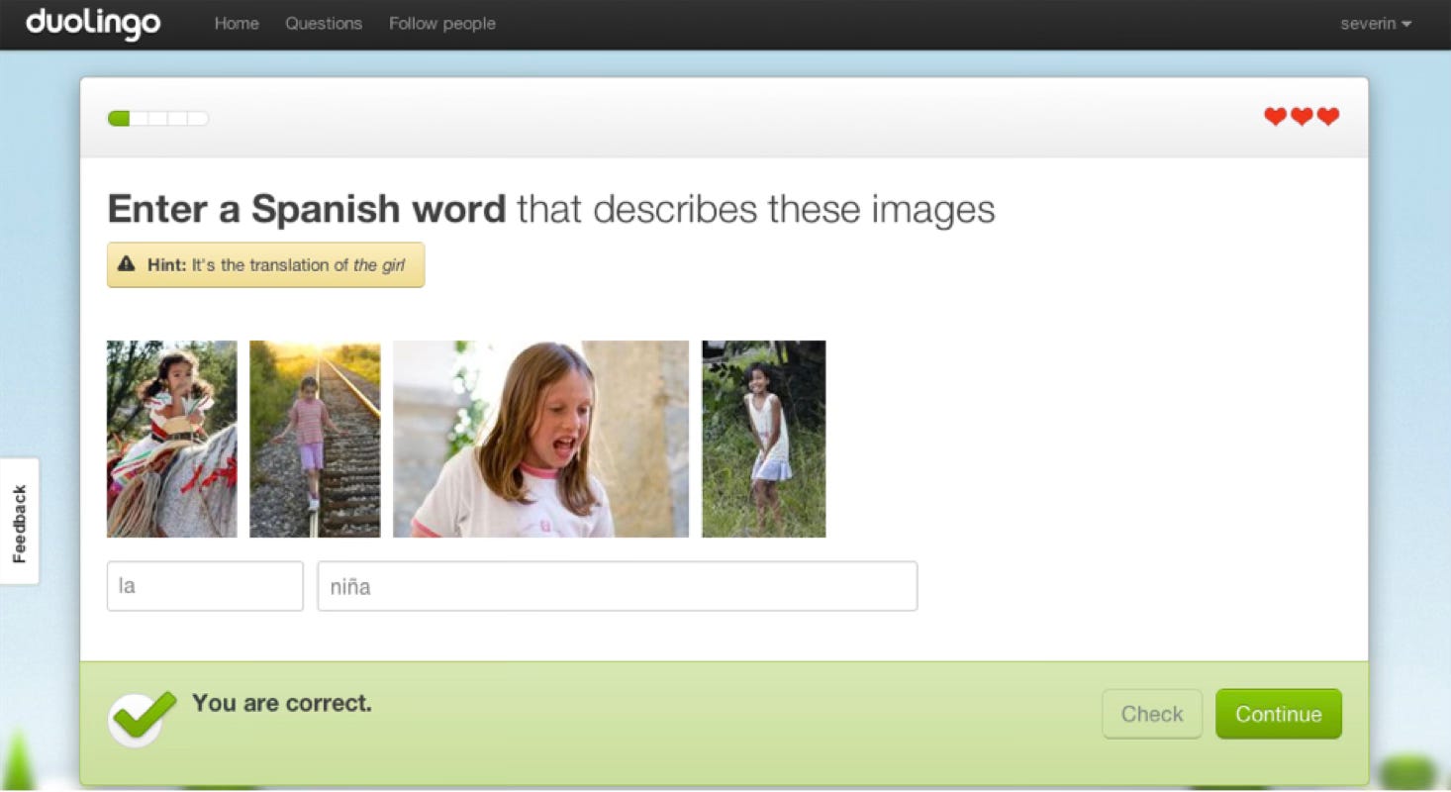Click the 'la' article input field

tap(205, 586)
